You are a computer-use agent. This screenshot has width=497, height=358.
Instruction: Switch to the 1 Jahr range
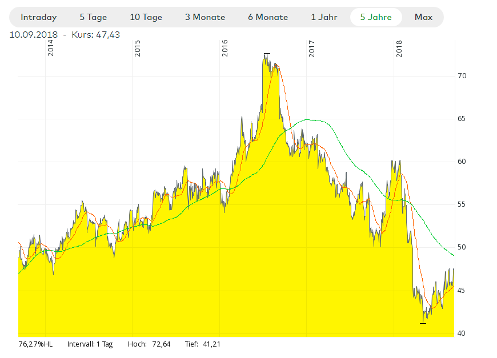324,17
